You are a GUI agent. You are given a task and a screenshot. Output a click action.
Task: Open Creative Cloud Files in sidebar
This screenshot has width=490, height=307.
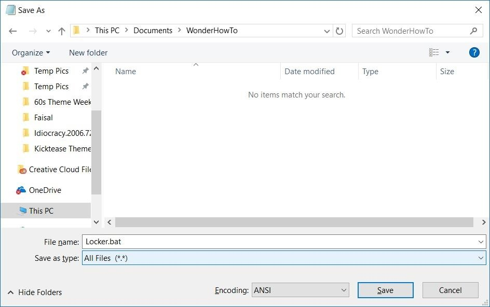coord(54,170)
